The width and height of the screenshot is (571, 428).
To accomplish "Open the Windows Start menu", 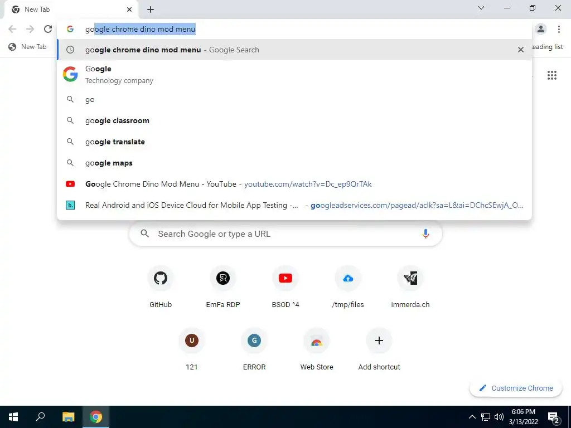I will click(x=13, y=417).
